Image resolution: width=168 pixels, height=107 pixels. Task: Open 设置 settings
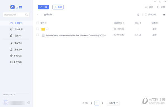pyautogui.click(x=161, y=7)
